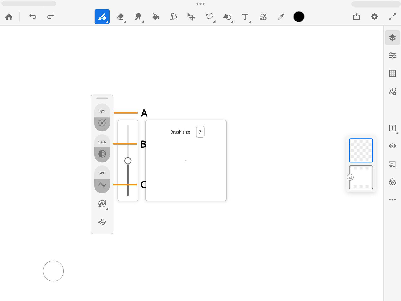Screen dimensions: 401x301
Task: Open the Appearance blend circles icon
Action: [x=392, y=182]
